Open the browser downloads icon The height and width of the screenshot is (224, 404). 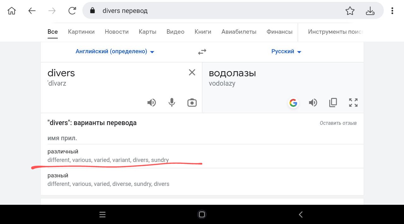coord(370,11)
